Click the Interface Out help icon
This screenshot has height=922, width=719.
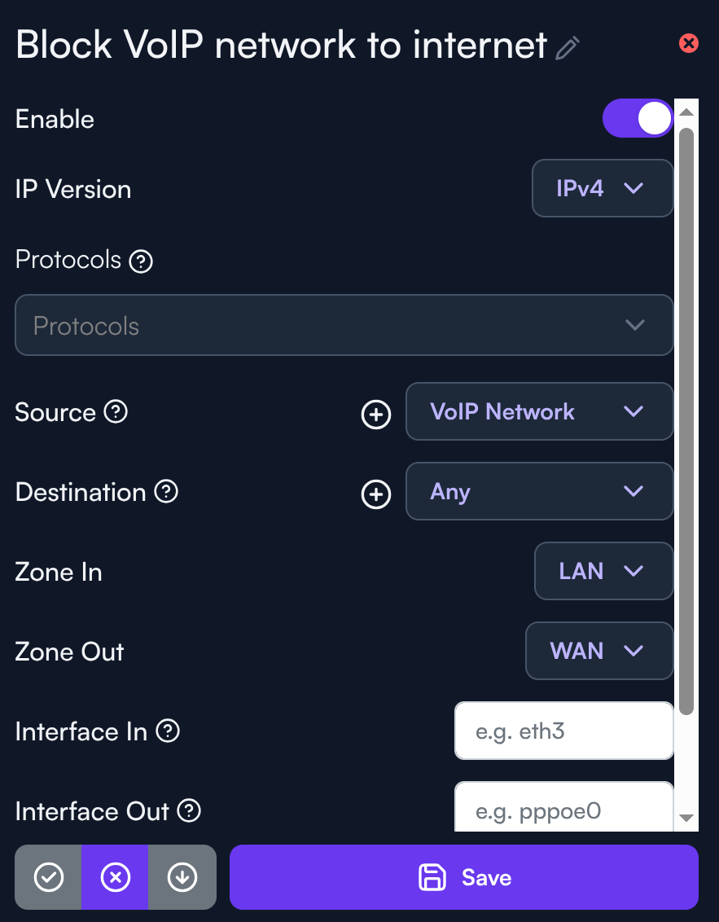pyautogui.click(x=189, y=810)
